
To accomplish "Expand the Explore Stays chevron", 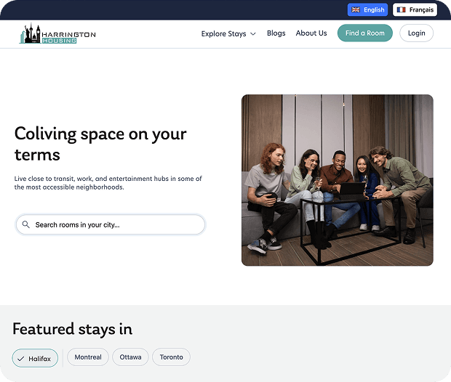I will point(253,34).
